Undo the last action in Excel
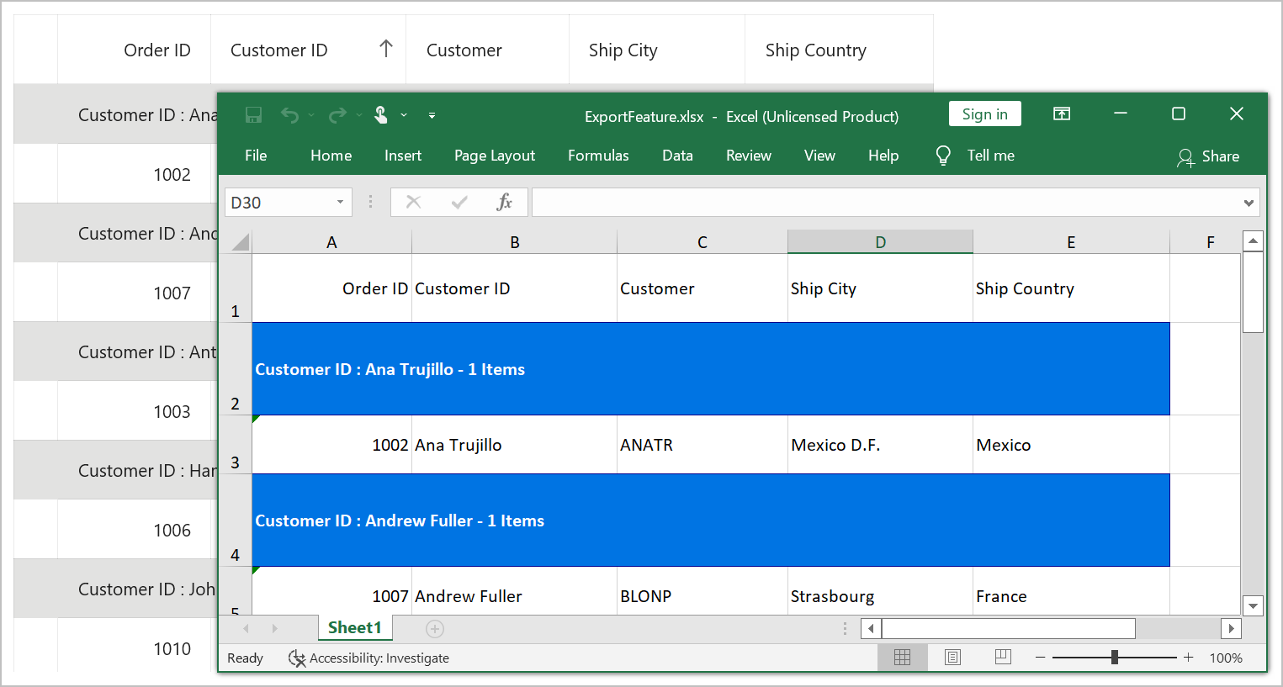The image size is (1283, 687). [x=289, y=115]
